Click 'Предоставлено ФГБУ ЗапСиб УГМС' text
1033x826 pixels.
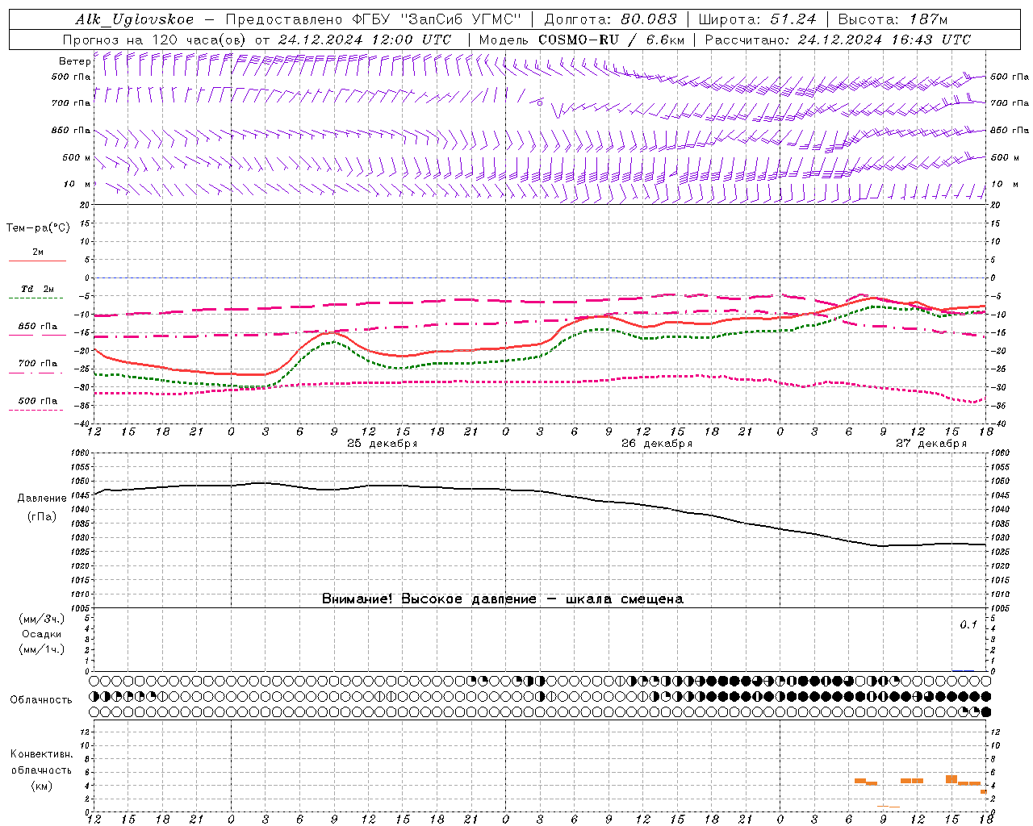374,19
